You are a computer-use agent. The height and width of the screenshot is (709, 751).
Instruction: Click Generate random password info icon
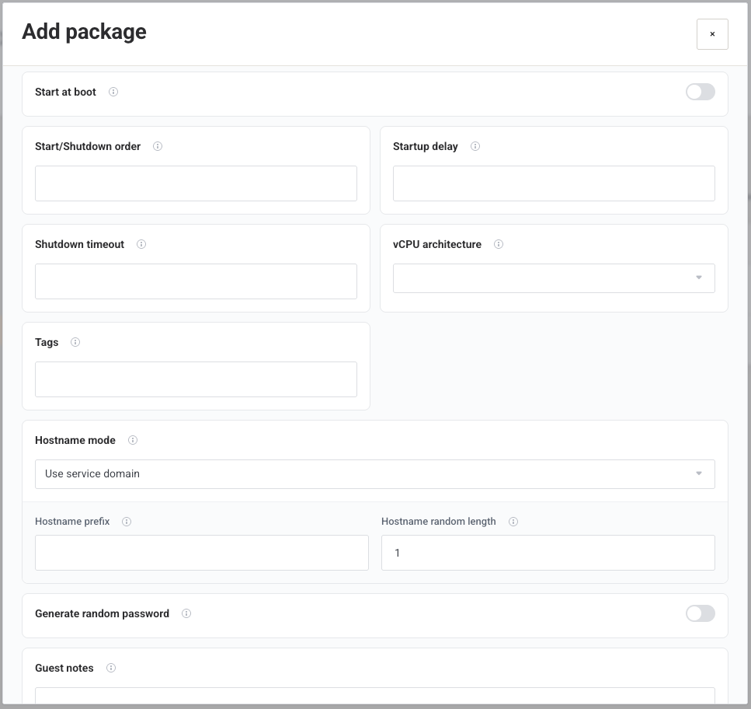click(x=186, y=613)
